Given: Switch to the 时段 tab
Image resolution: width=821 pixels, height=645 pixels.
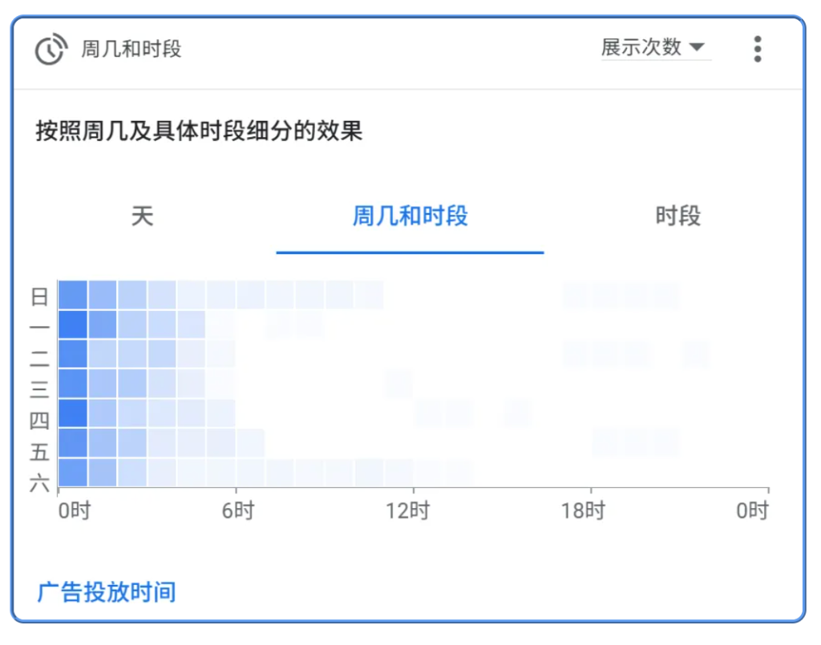Looking at the screenshot, I should point(677,216).
